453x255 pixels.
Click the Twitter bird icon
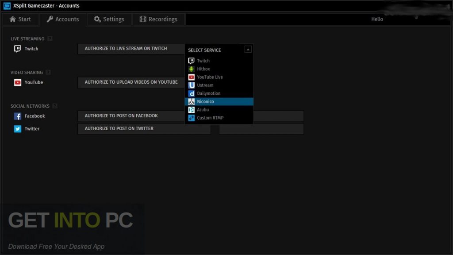18,129
